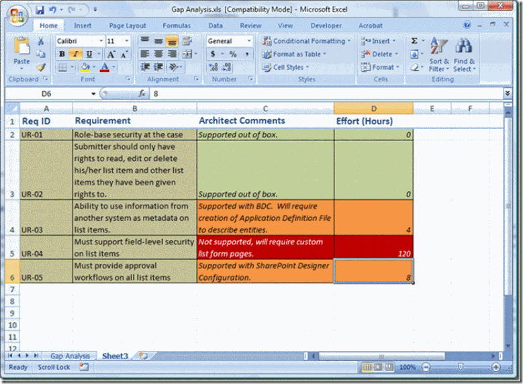The width and height of the screenshot is (523, 384).
Task: Undo the last action
Action: click(52, 10)
